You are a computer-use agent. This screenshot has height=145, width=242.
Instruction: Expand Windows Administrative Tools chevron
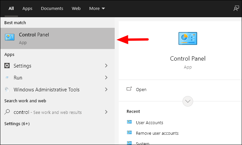pyautogui.click(x=106, y=89)
